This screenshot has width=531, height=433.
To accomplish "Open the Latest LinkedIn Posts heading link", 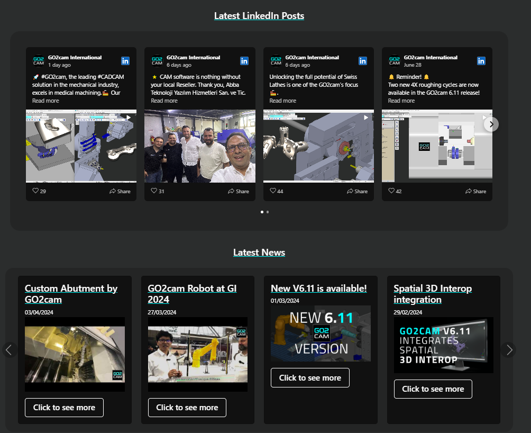I will [259, 16].
